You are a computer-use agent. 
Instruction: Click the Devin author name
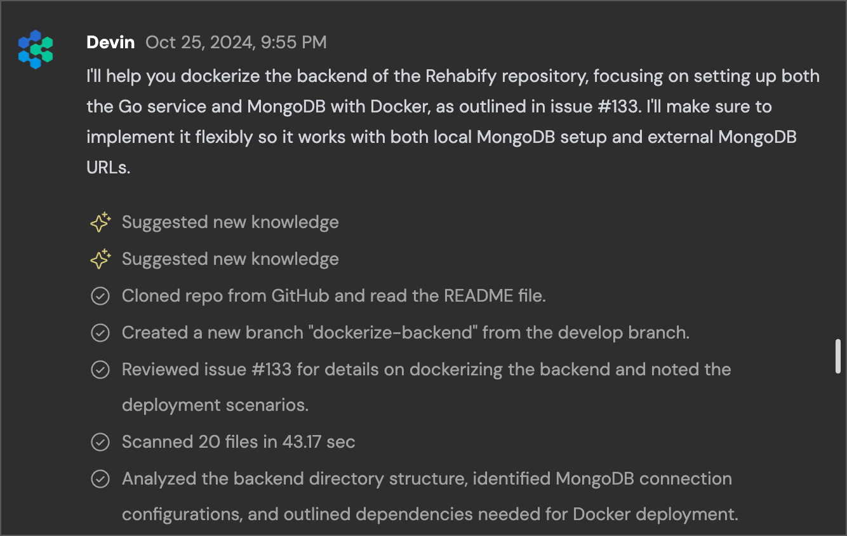tap(110, 43)
